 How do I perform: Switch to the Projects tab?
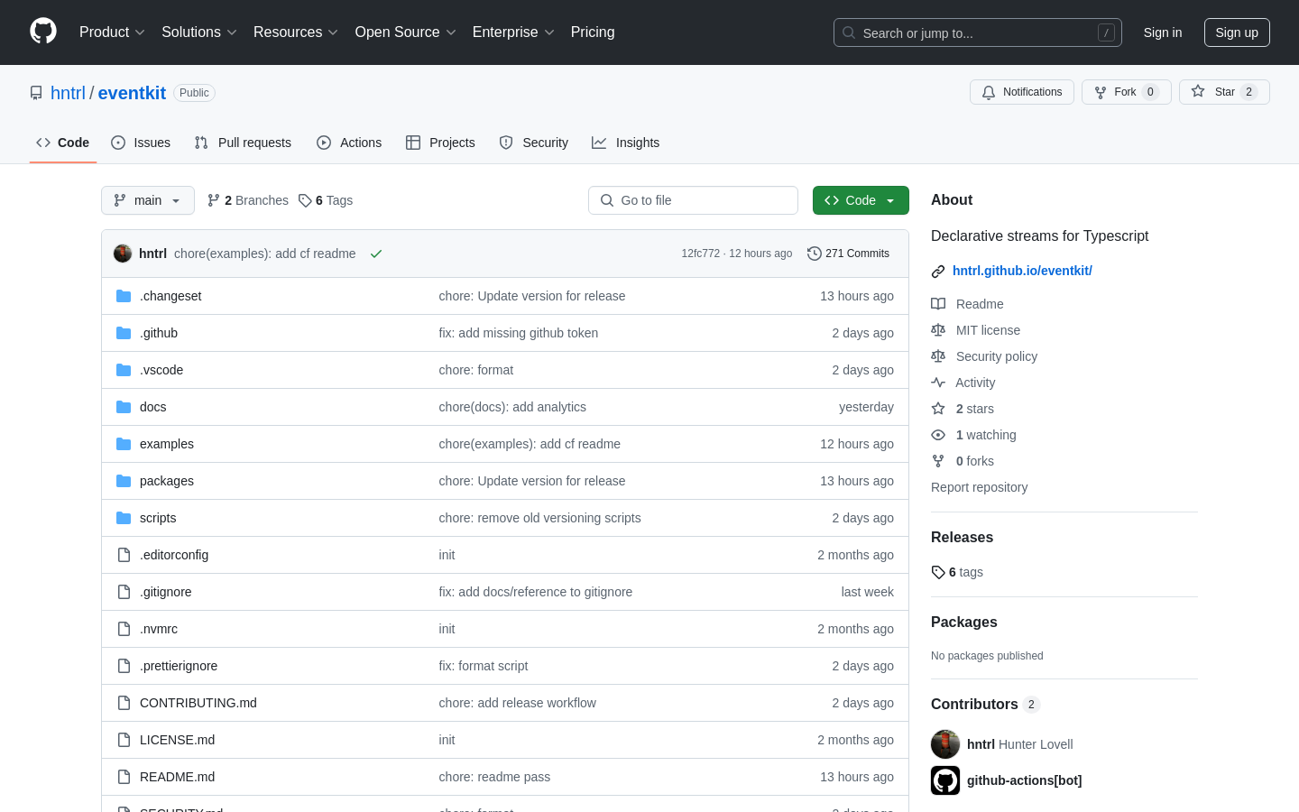(440, 143)
